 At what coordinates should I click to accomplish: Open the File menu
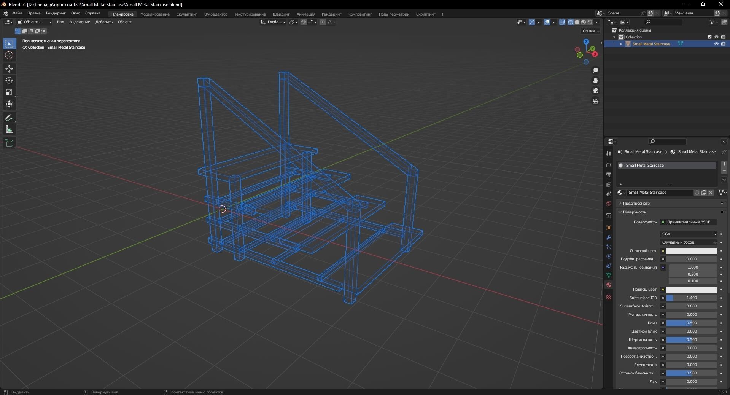pyautogui.click(x=17, y=13)
